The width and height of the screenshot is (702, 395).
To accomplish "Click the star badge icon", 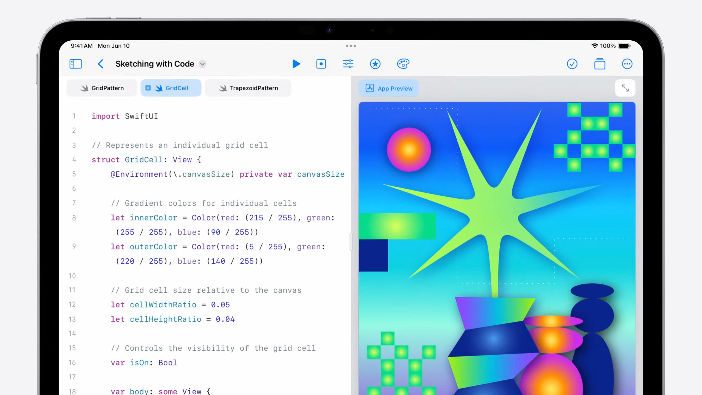I will 375,64.
